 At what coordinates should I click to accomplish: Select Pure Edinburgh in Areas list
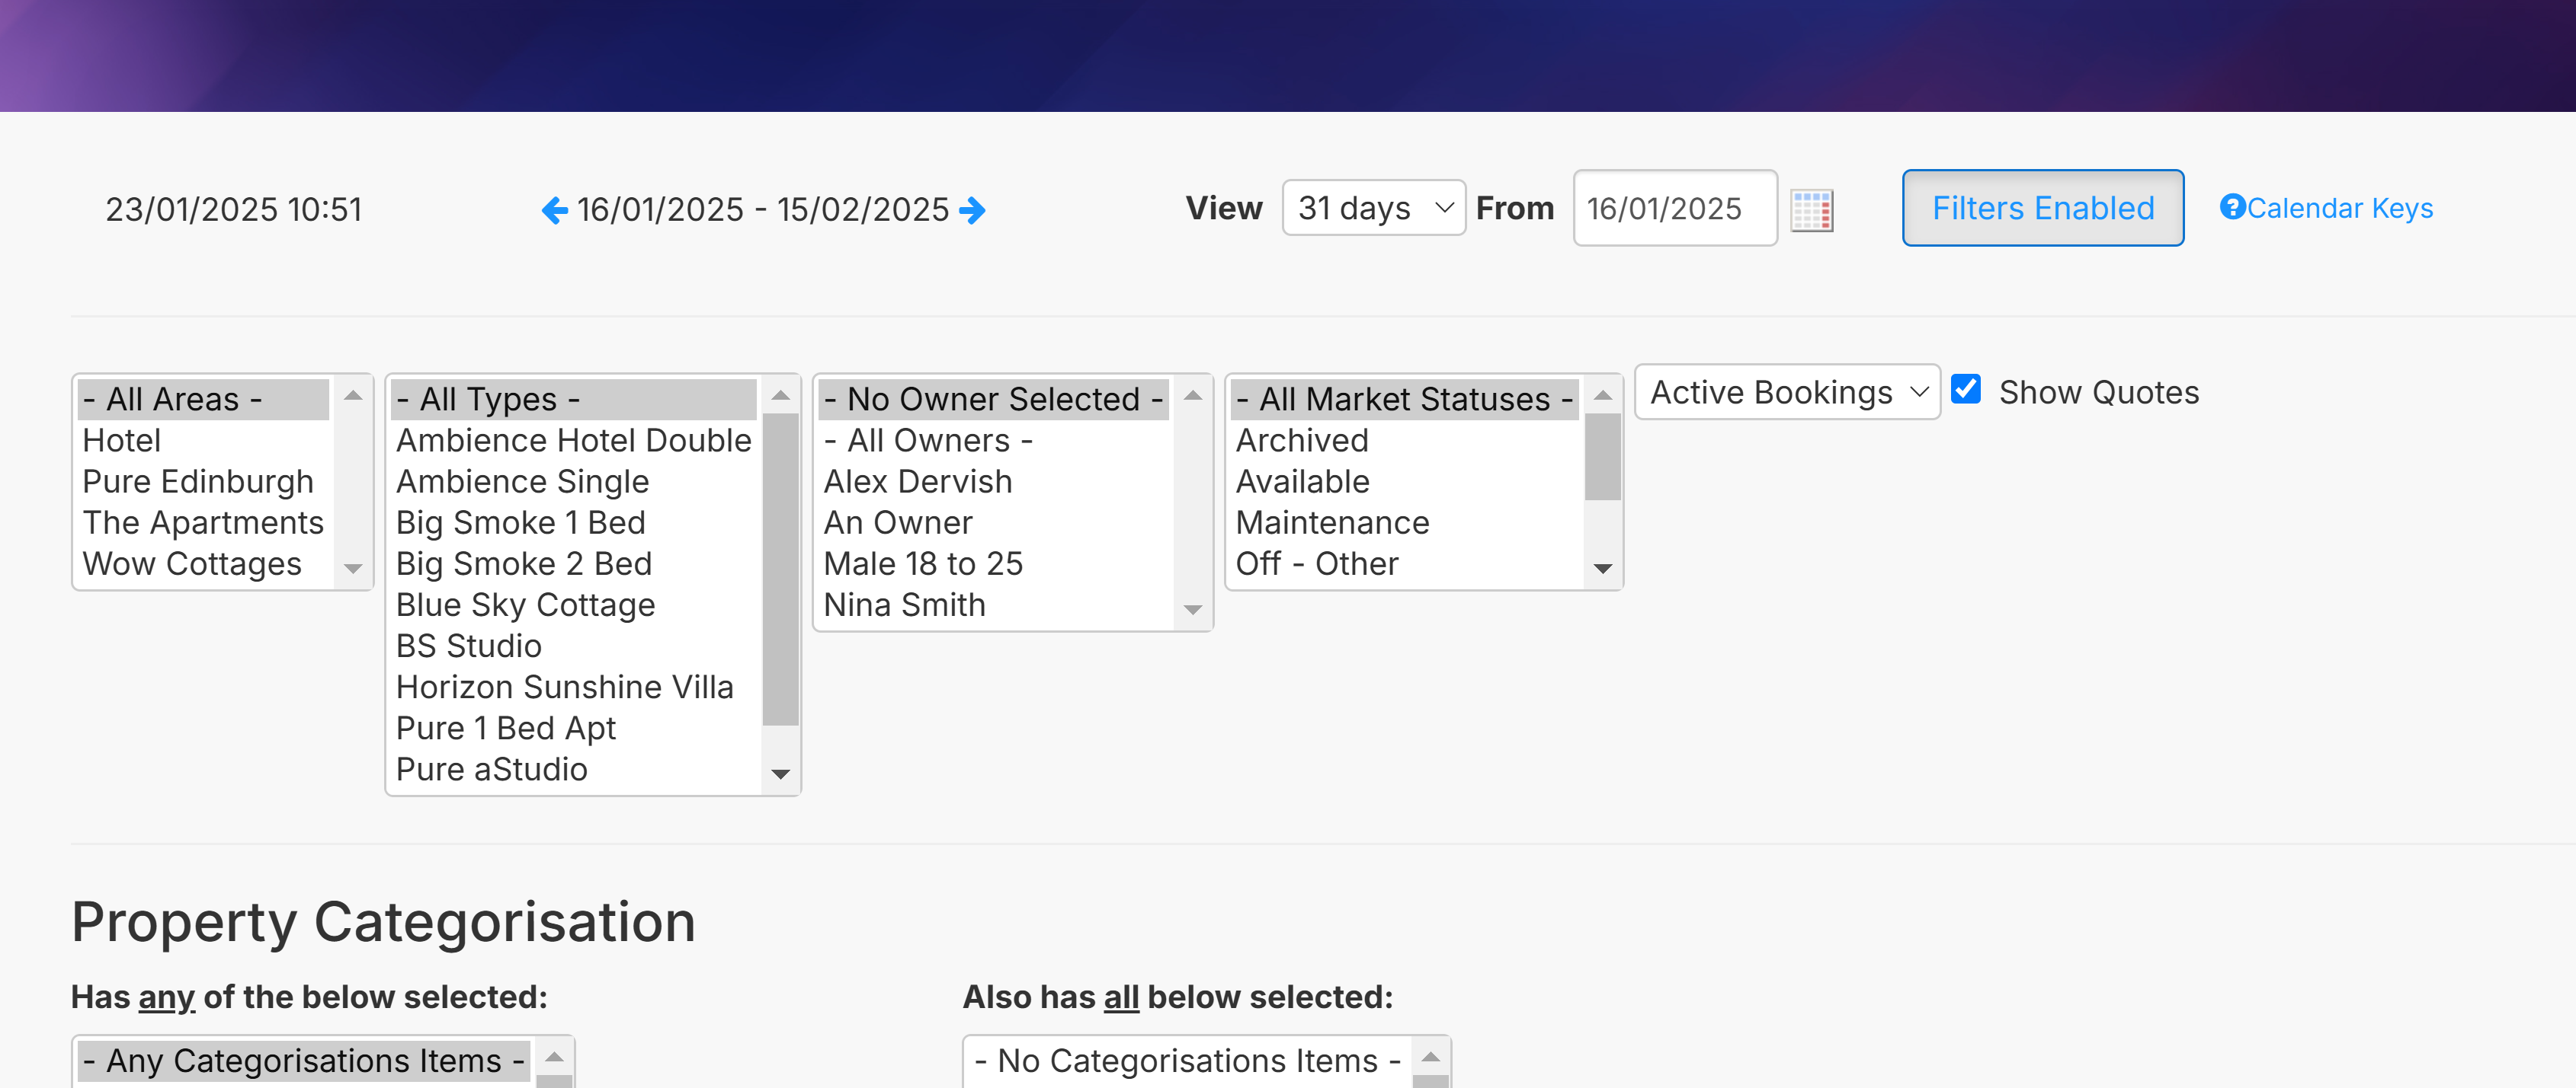pos(198,481)
